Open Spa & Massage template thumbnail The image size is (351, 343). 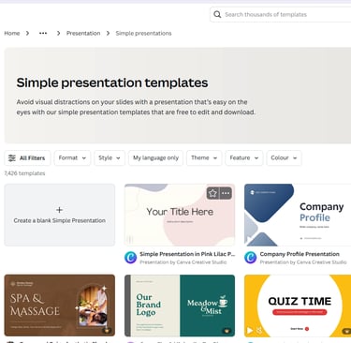coord(60,306)
